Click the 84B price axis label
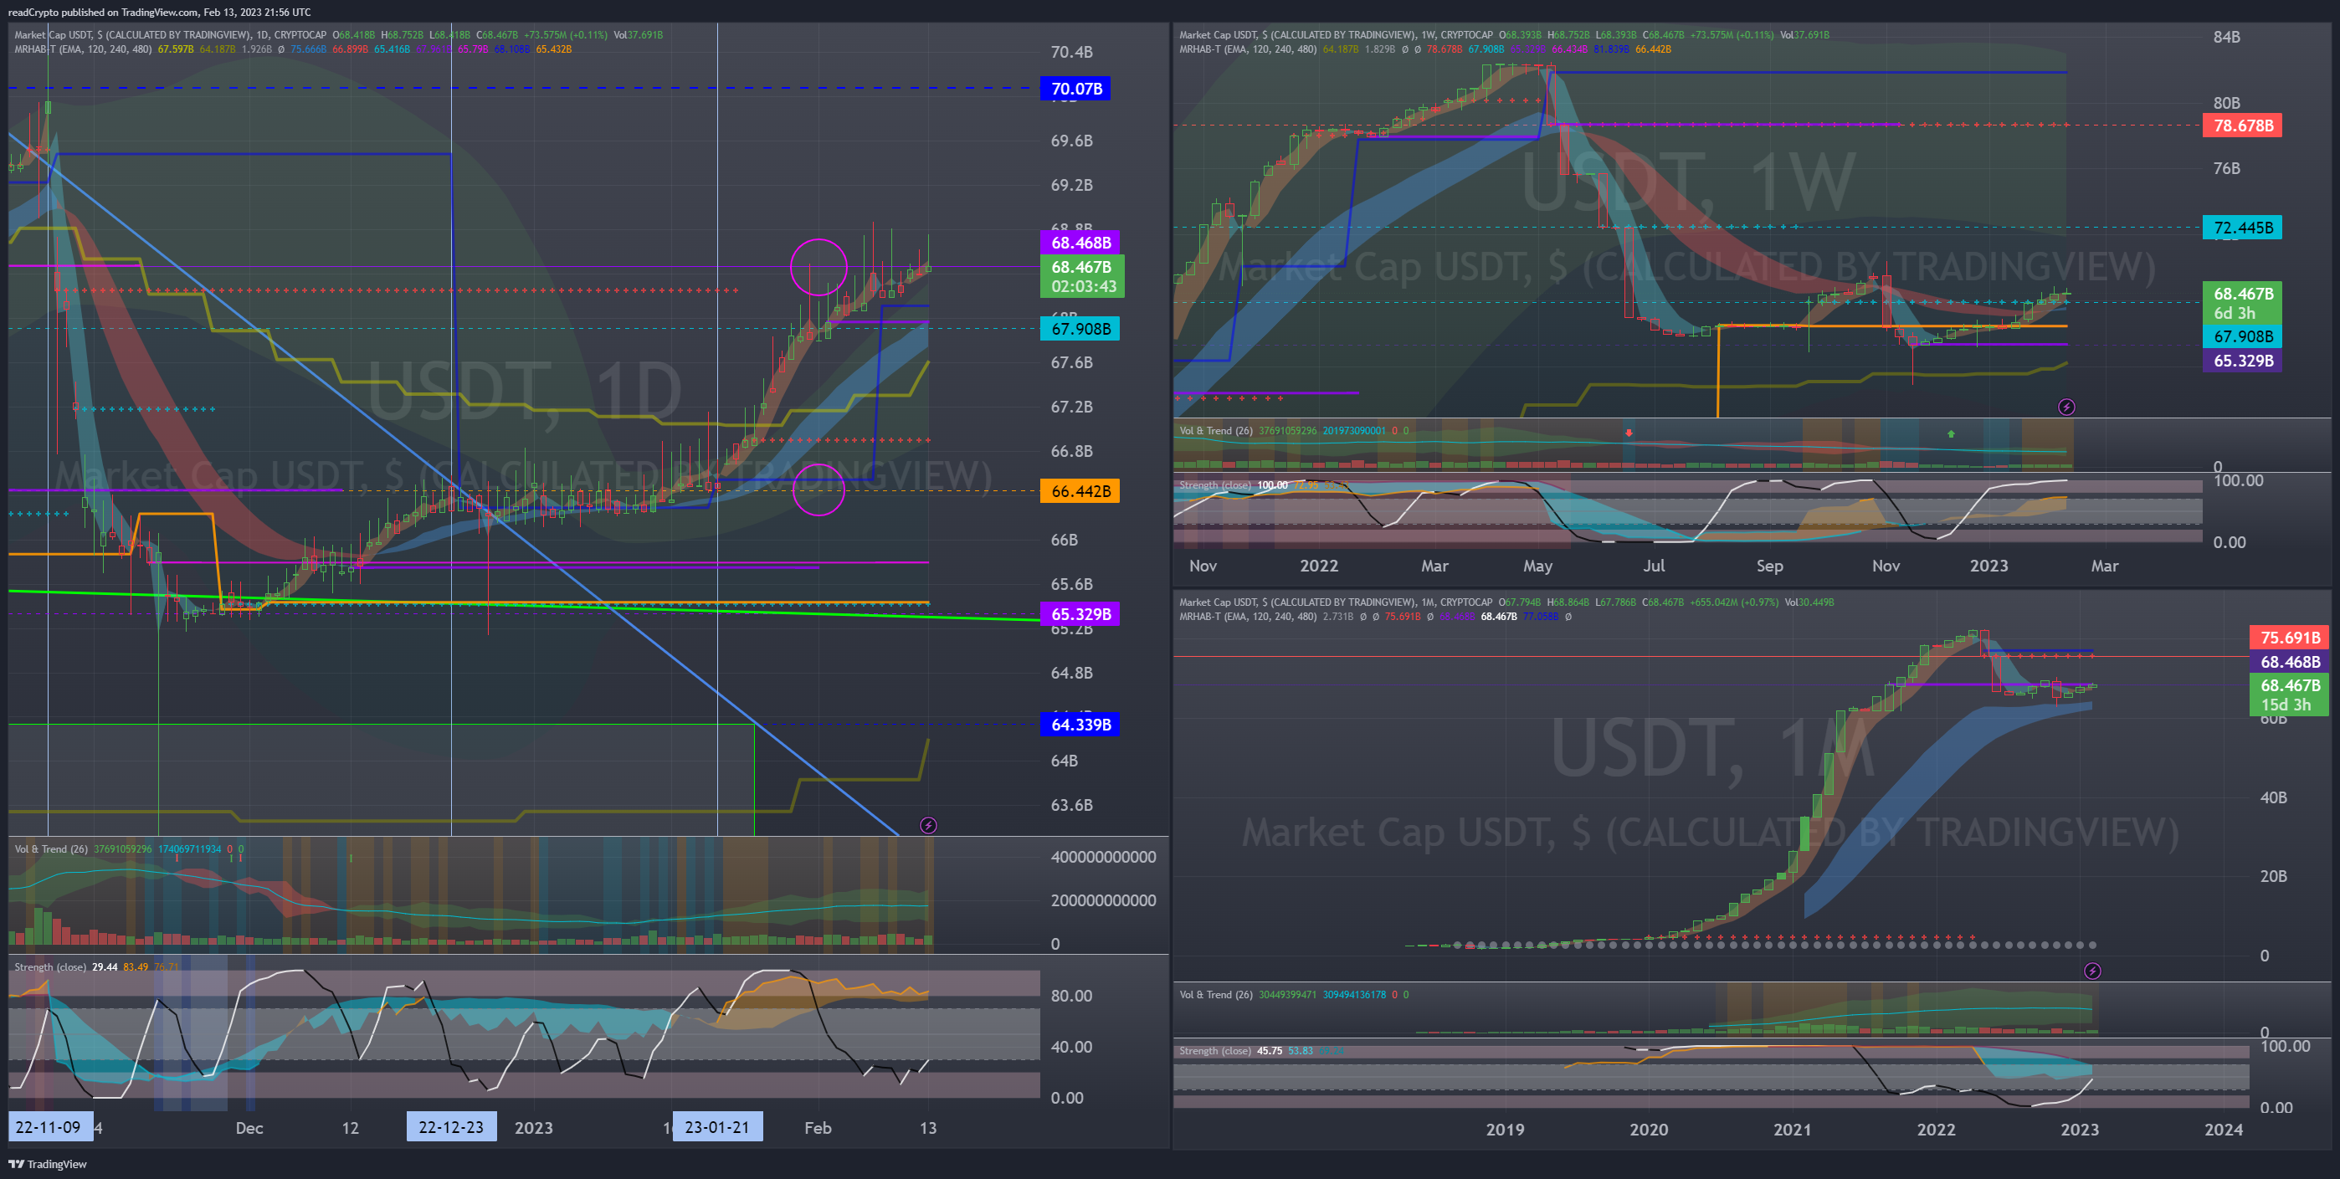This screenshot has width=2340, height=1179. 2225,38
